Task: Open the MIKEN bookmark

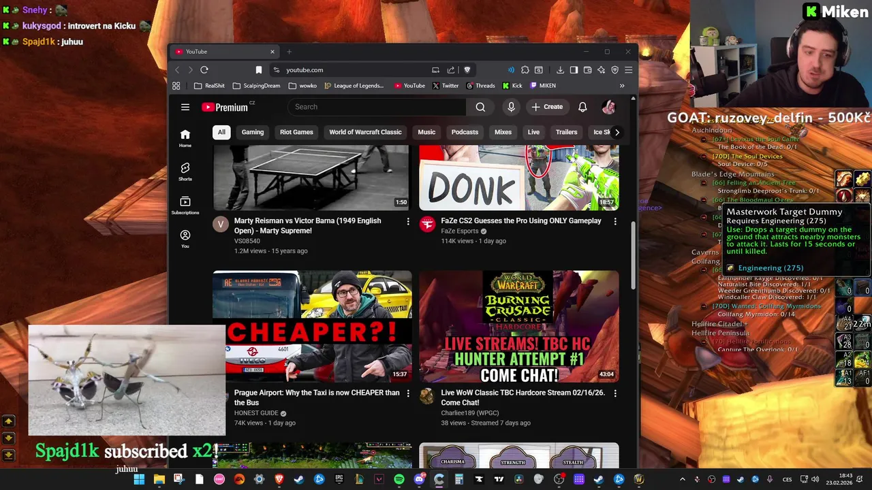Action: (x=543, y=86)
